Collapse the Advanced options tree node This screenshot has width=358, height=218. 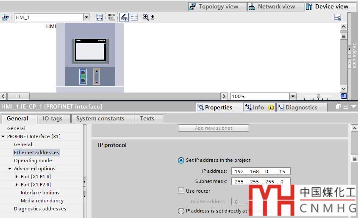click(10, 169)
